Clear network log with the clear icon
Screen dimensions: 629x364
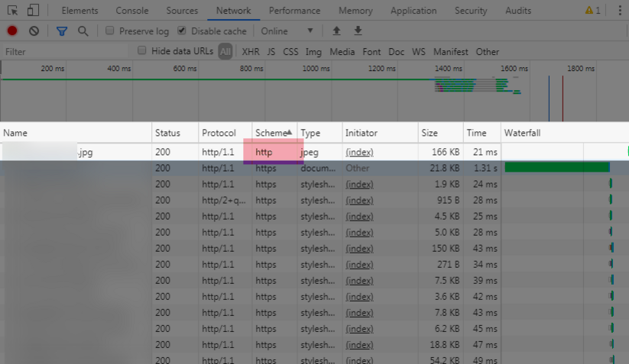pos(34,31)
